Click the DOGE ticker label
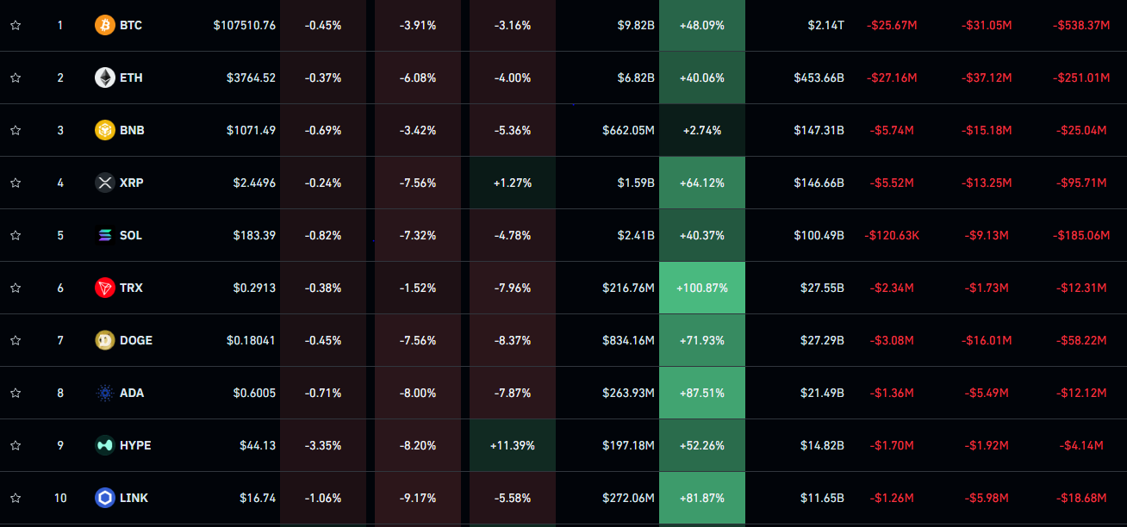Viewport: 1127px width, 527px height. click(136, 340)
